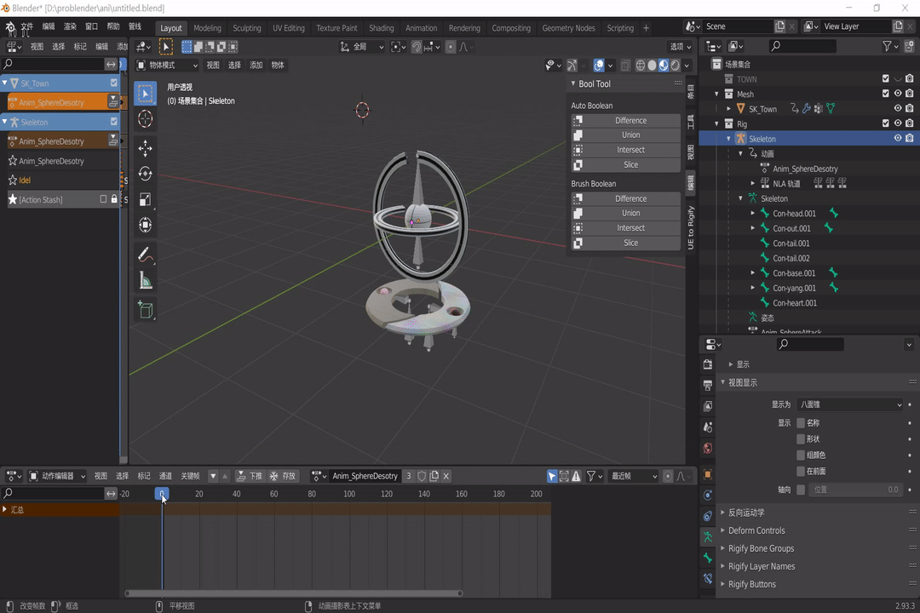Switch to the Modeling workspace tab
Image resolution: width=920 pixels, height=613 pixels.
[x=207, y=27]
